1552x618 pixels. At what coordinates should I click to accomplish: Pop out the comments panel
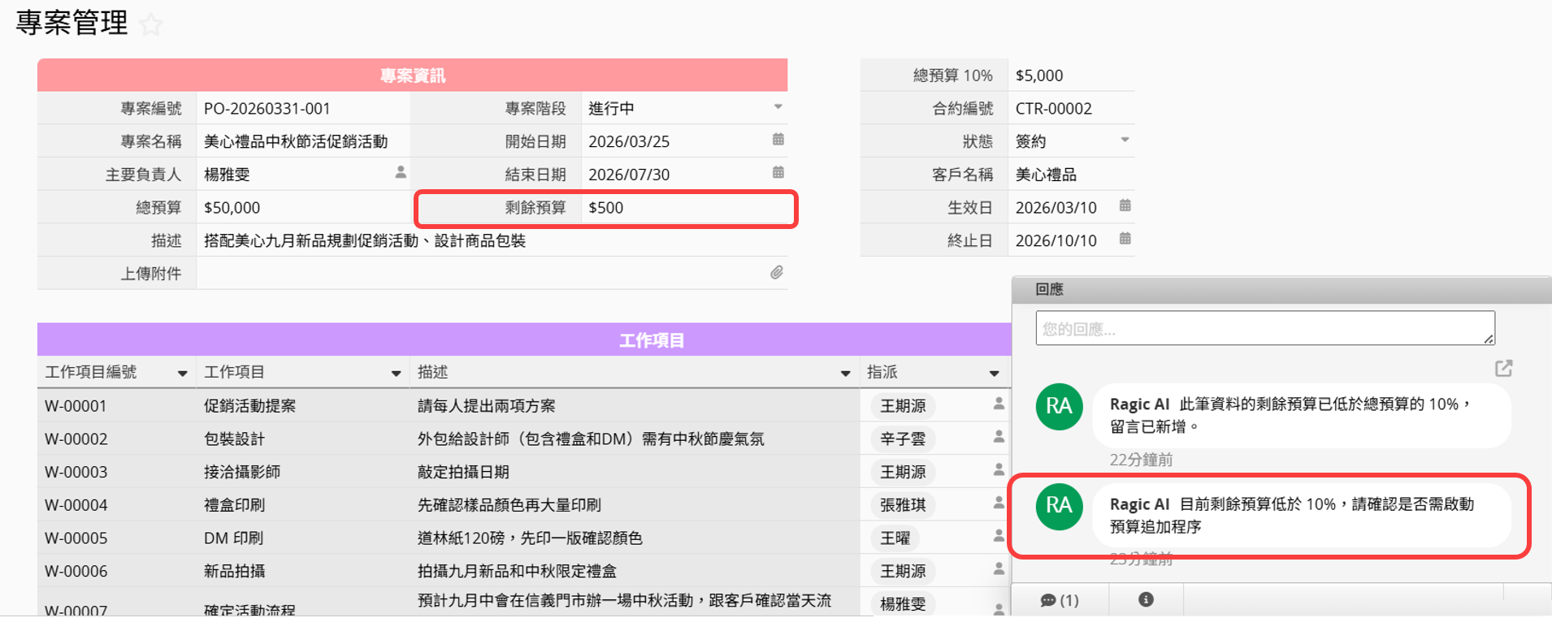coord(1503,369)
